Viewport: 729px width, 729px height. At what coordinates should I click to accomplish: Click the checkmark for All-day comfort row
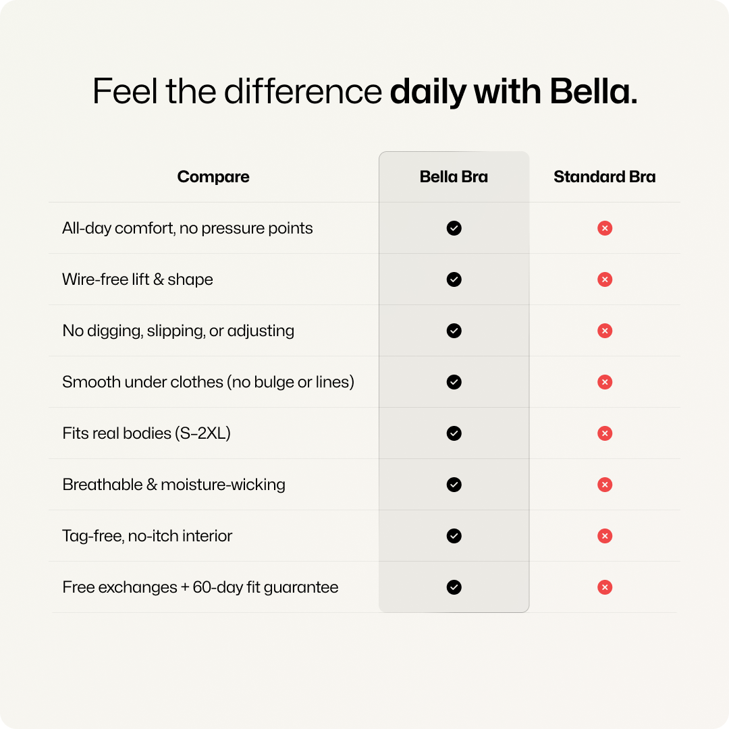click(x=454, y=228)
